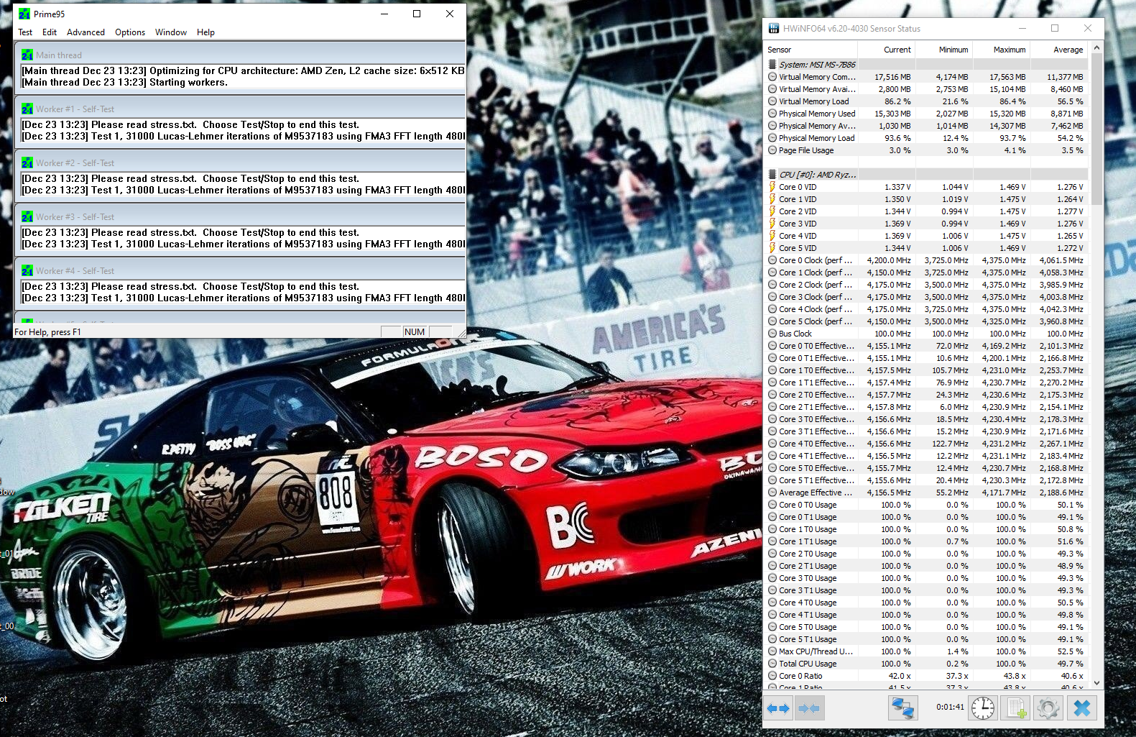Select the Core 3 T1 Effective row

pyautogui.click(x=926, y=431)
